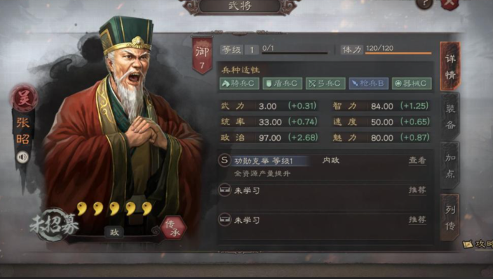Open the second empty 未学习 skill slot
Viewport: 493px width, 279px height.
tap(323, 220)
